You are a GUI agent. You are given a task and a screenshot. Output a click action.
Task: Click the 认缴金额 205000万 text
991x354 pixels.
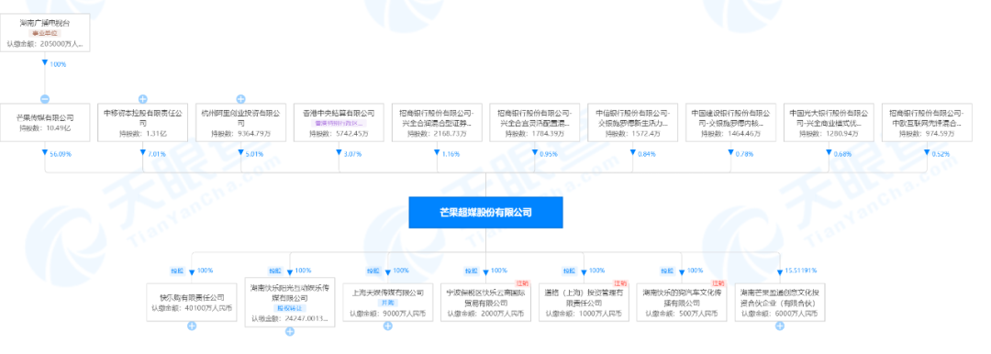[x=45, y=44]
